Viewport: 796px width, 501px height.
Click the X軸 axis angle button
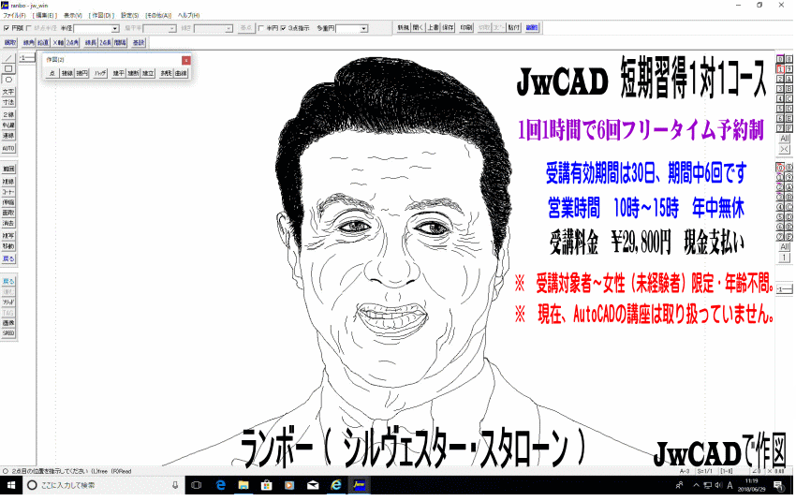click(x=58, y=43)
